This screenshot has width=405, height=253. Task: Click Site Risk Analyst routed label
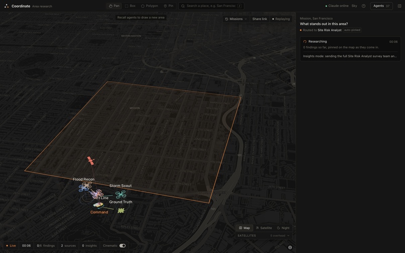tap(329, 30)
